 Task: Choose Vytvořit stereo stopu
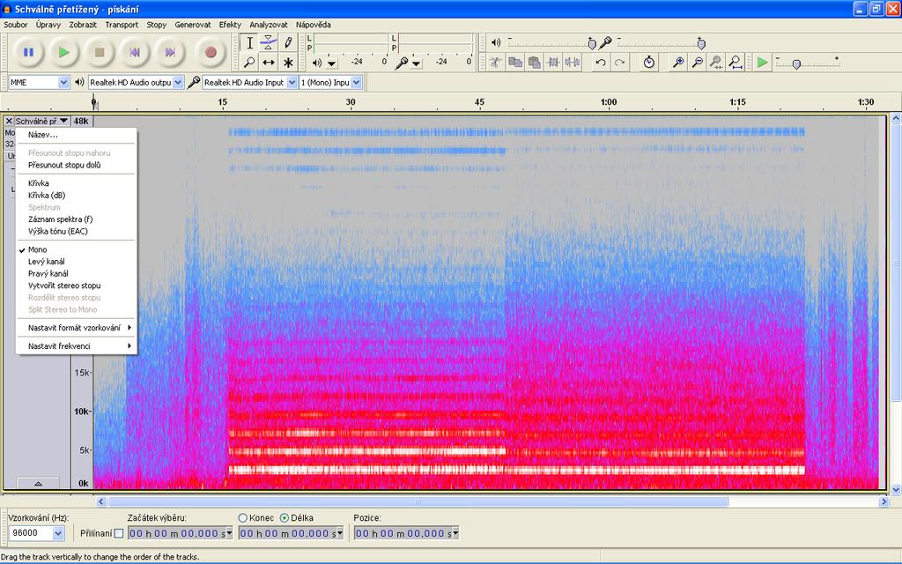pos(77,286)
